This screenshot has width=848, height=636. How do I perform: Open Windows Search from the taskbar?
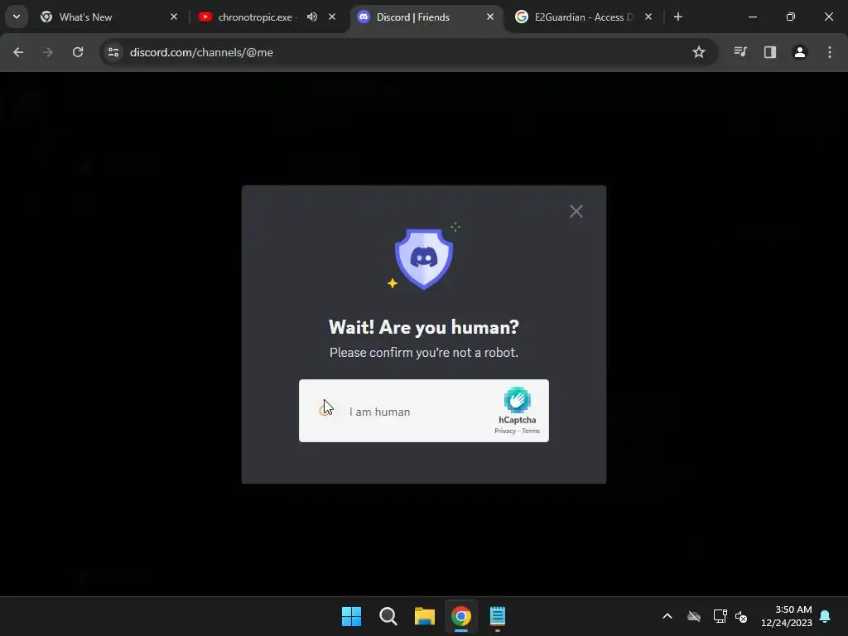pos(388,616)
